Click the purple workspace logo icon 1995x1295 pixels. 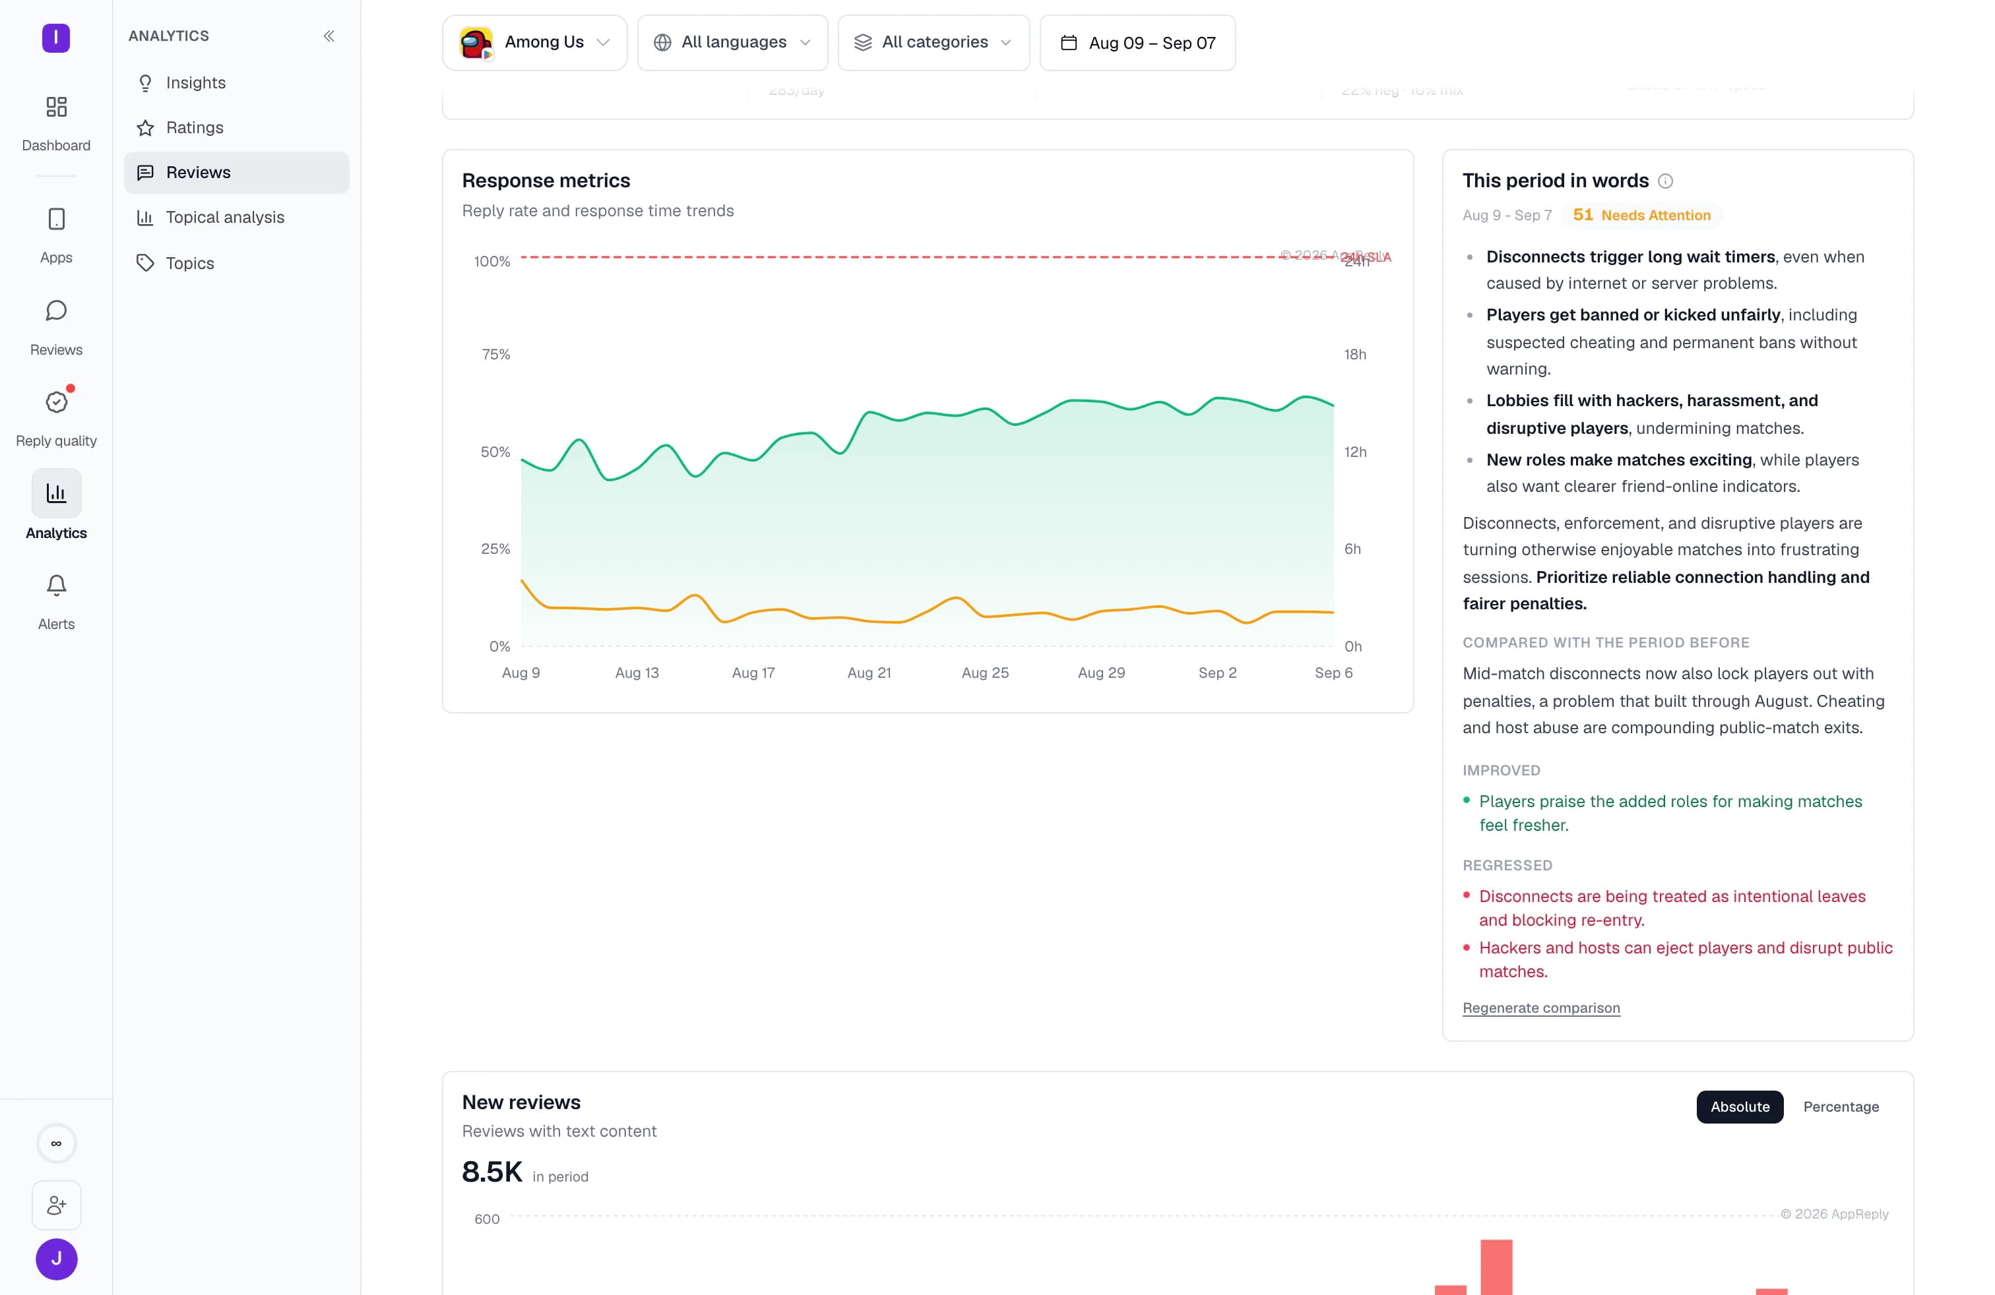56,38
